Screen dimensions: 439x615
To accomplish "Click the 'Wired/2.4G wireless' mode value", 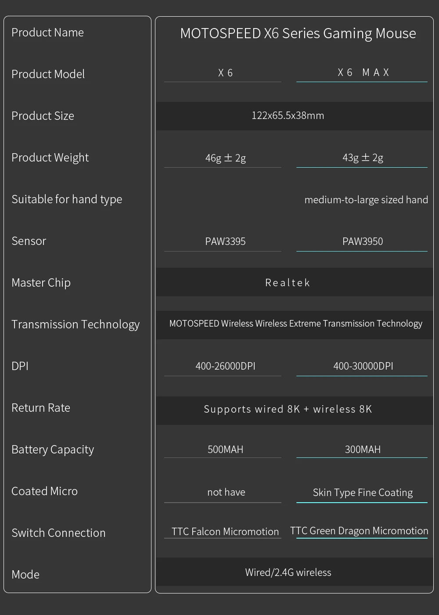I will click(288, 572).
